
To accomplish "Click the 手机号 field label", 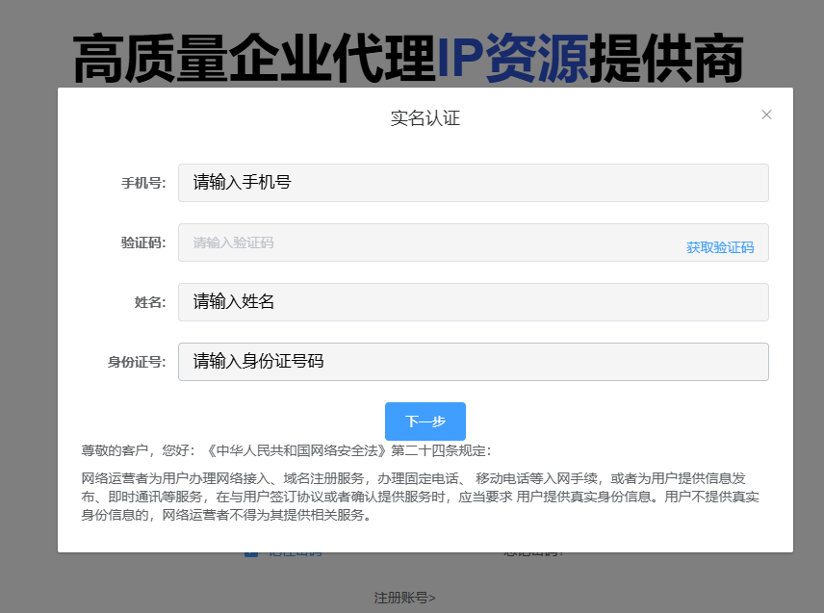I will 142,183.
